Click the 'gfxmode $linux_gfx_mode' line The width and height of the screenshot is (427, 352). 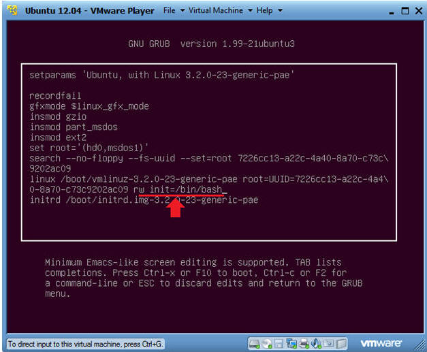89,106
